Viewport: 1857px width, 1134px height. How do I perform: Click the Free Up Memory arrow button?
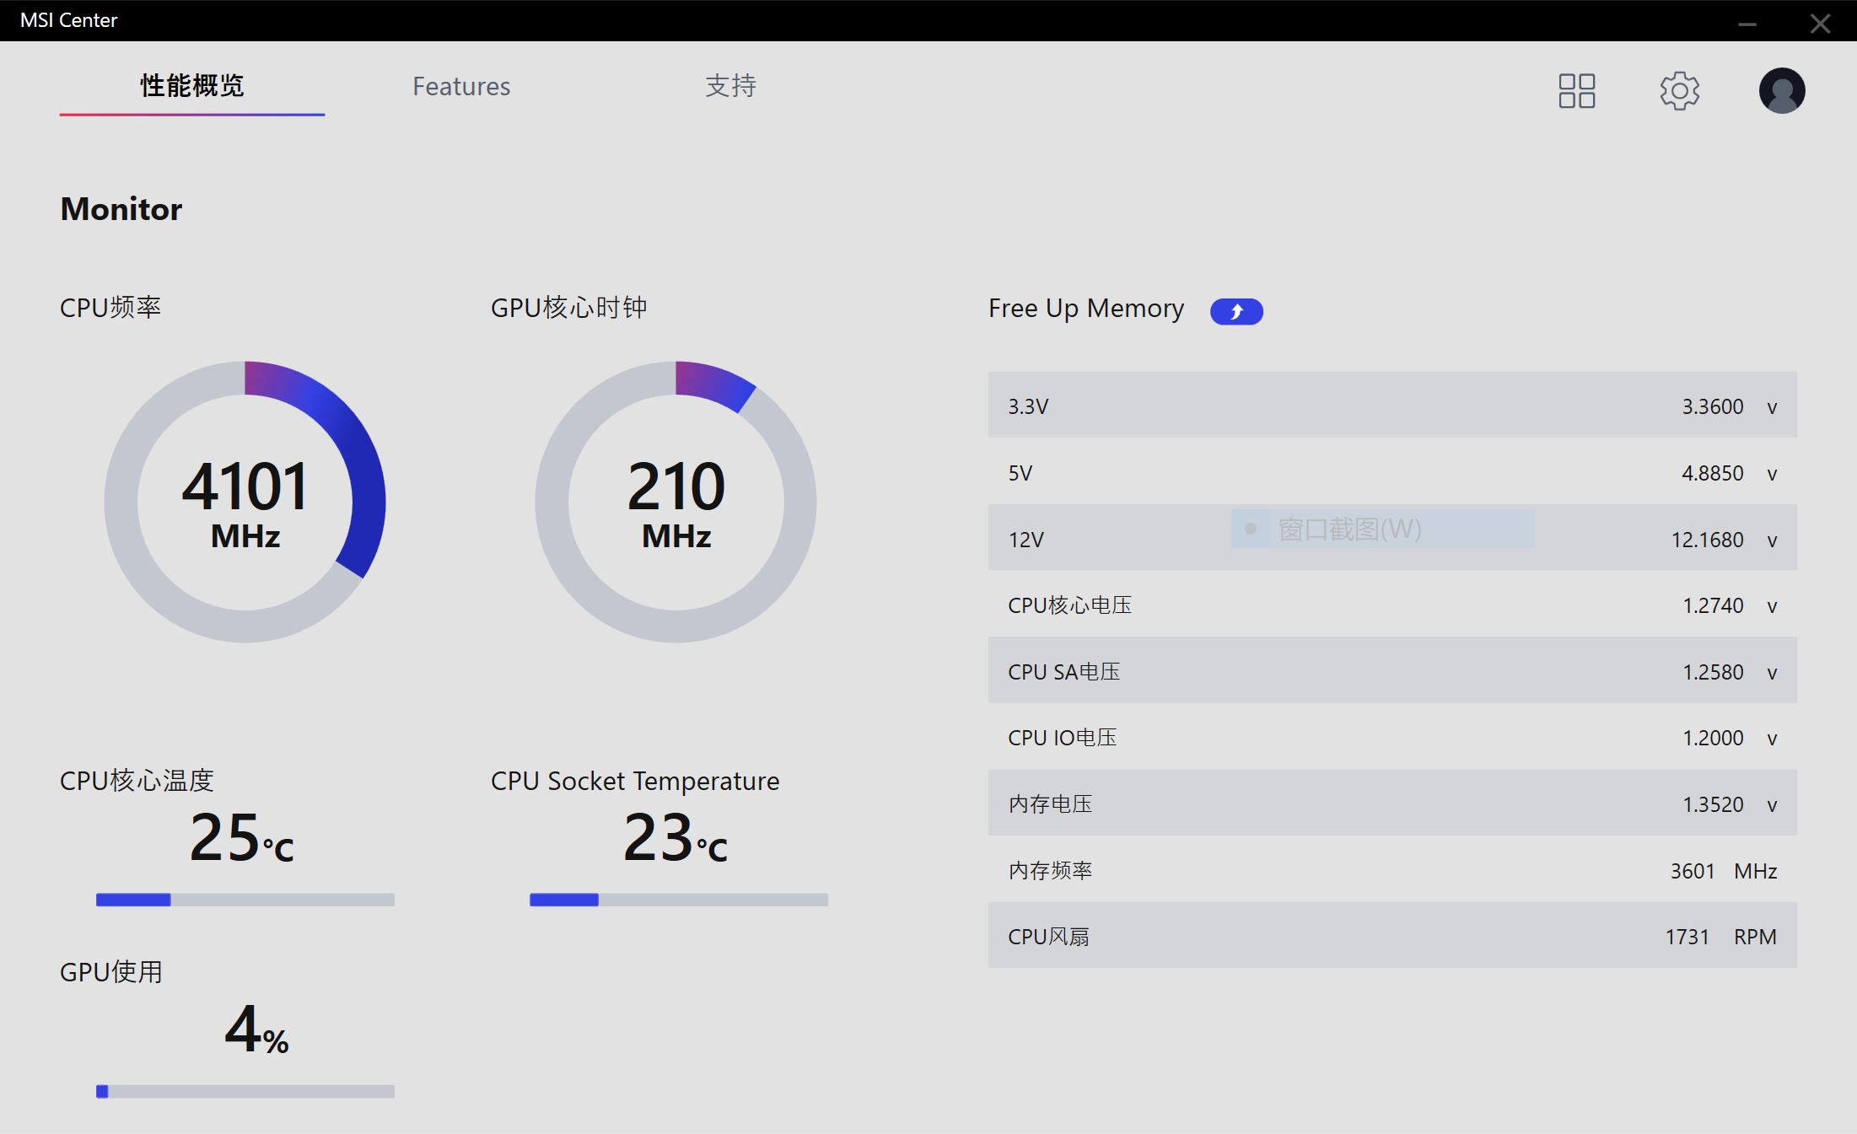(x=1235, y=311)
